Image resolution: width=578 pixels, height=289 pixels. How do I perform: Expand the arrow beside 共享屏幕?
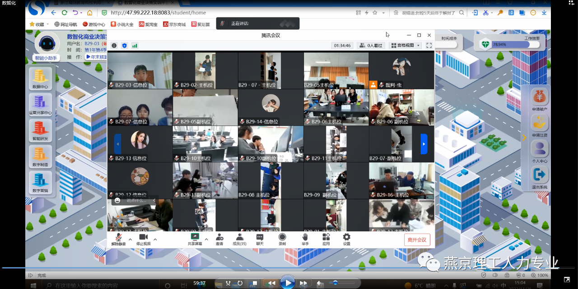coord(206,239)
